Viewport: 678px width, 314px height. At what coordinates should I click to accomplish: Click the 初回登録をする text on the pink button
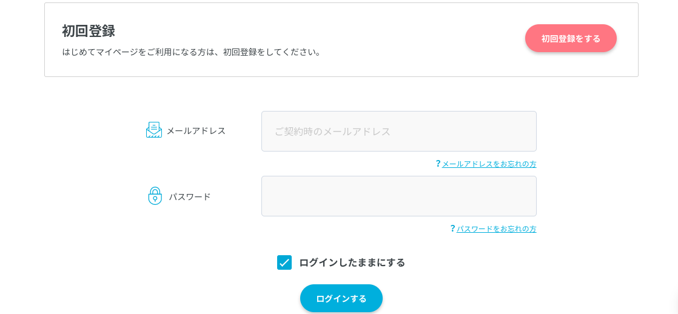[x=571, y=39]
